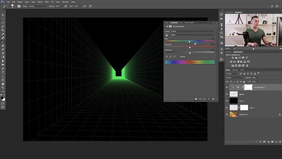Hide the Hue/Saturation 1 layer
Screen dimensions: 282x159
tap(227, 87)
